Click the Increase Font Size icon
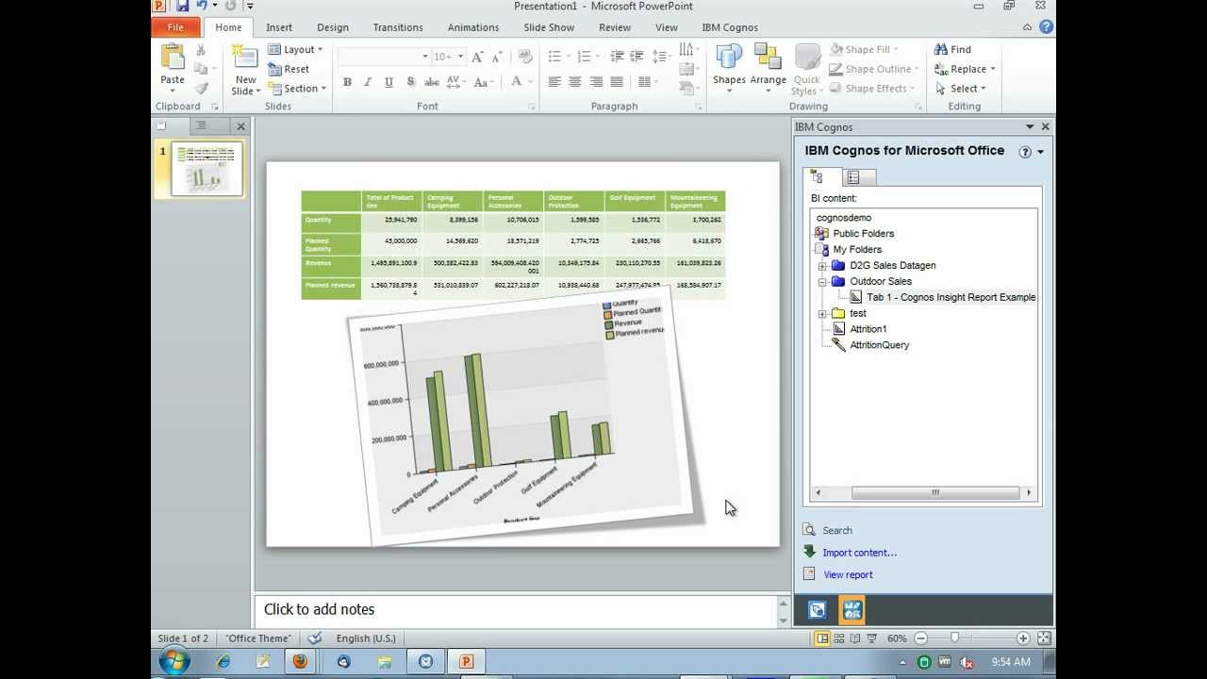Viewport: 1207px width, 679px height. (x=478, y=57)
